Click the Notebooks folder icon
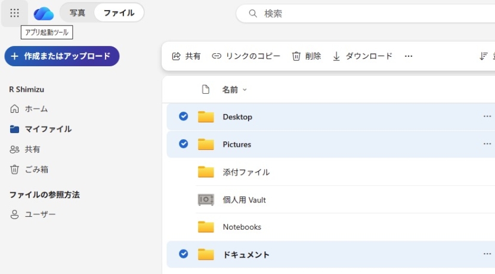495x274 pixels. (206, 227)
